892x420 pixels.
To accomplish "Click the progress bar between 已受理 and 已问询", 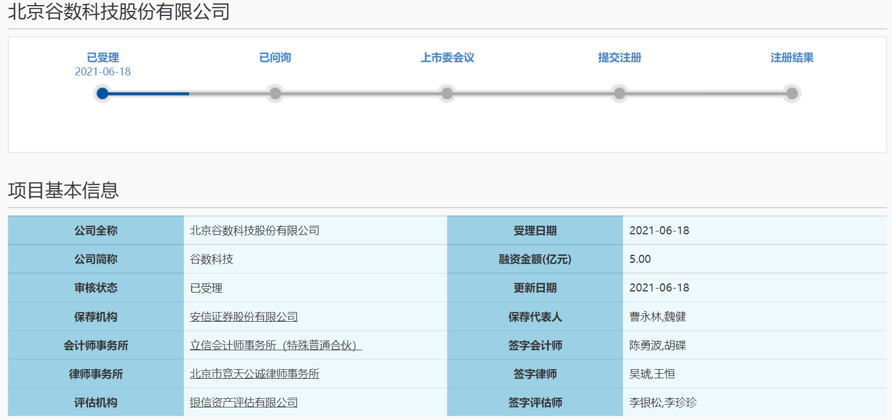I will coord(171,93).
